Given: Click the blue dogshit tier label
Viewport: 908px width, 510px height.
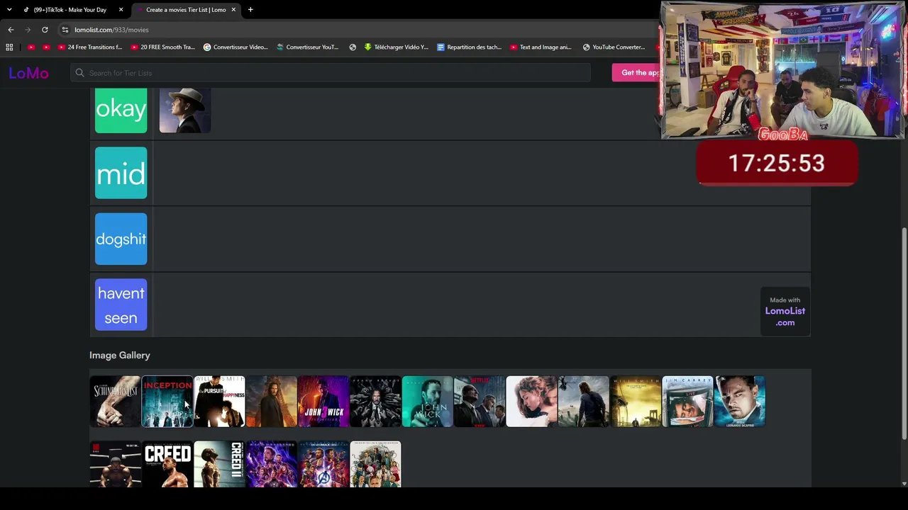Looking at the screenshot, I should coord(121,239).
